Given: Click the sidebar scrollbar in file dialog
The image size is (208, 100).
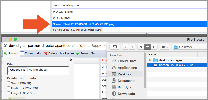Looking at the screenshot, I should click(145, 70).
